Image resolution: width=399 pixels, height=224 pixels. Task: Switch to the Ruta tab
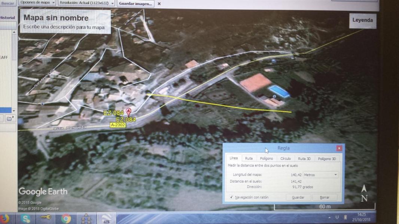point(249,159)
